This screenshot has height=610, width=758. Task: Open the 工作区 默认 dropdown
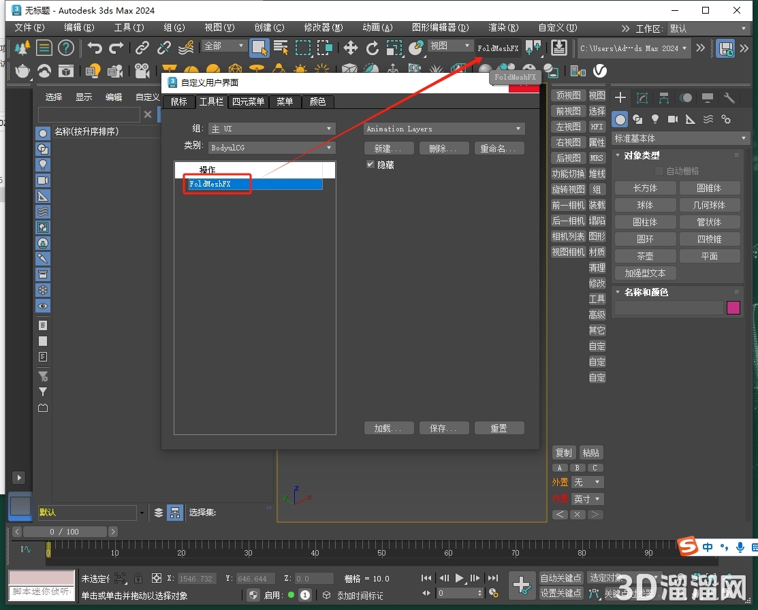(708, 29)
